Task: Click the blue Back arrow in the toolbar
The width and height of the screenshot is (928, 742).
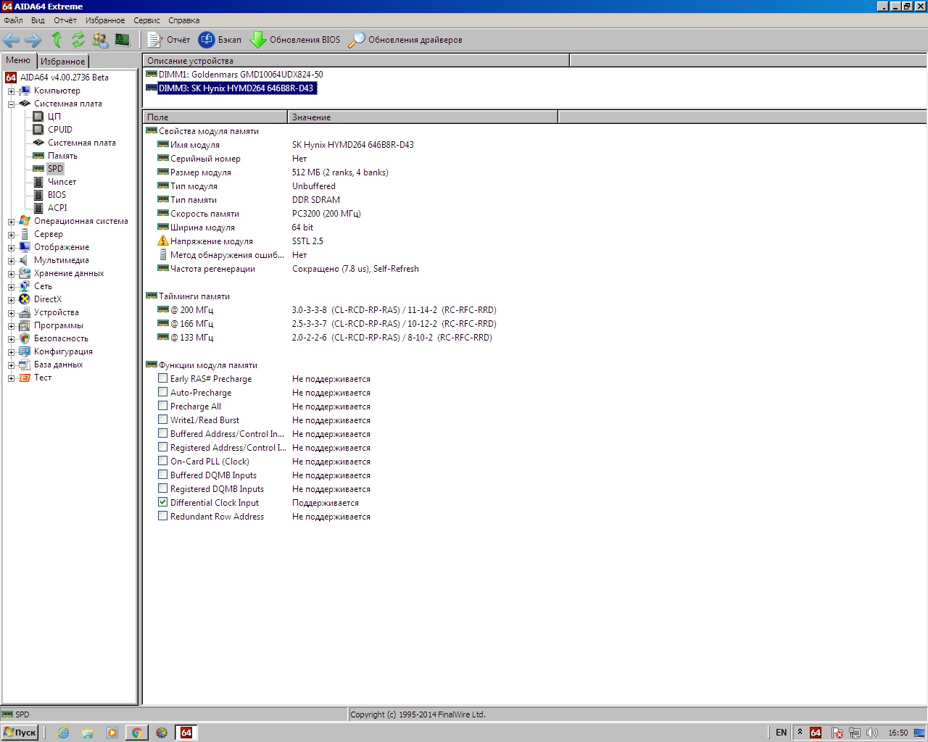Action: pyautogui.click(x=12, y=40)
